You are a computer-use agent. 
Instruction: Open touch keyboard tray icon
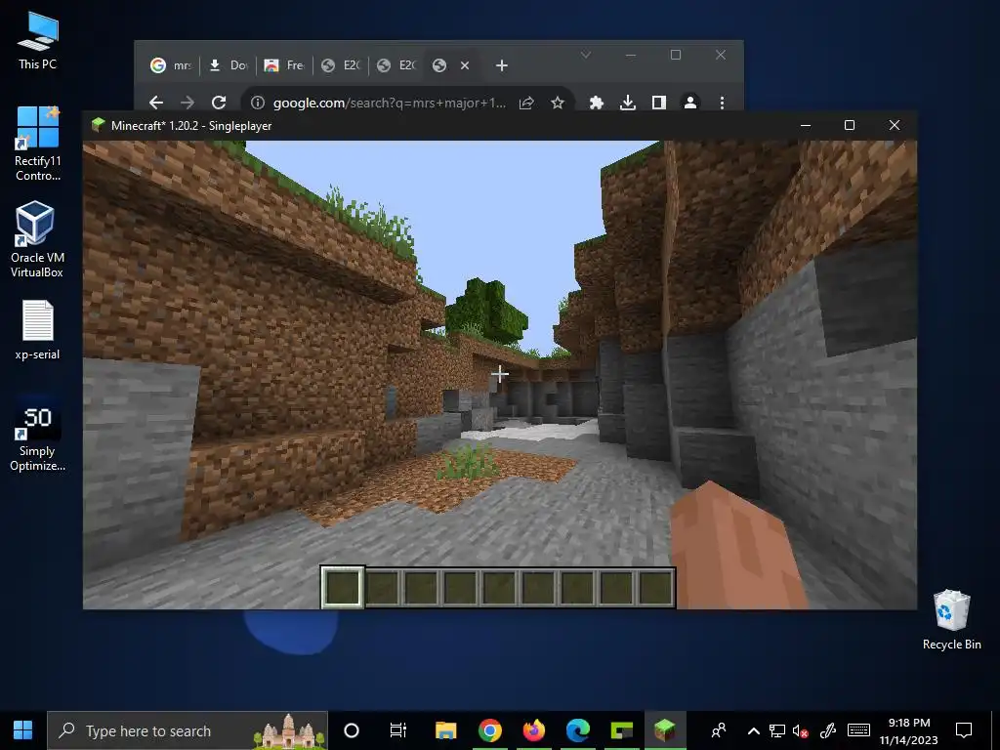pyautogui.click(x=858, y=730)
